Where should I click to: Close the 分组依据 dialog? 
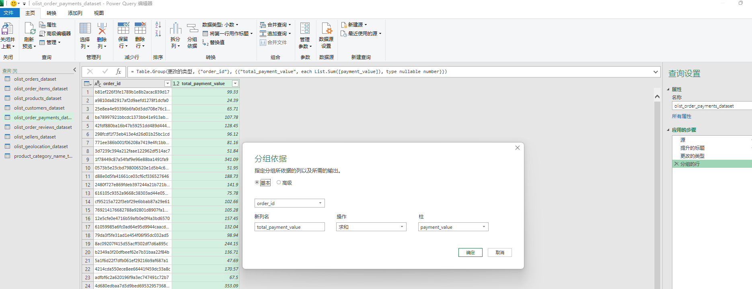tap(518, 148)
